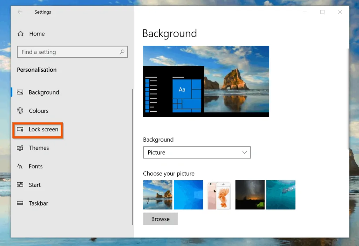Click the Themes paintbrush icon

(x=20, y=148)
